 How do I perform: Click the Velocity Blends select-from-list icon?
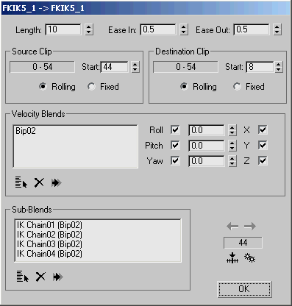tap(21, 182)
